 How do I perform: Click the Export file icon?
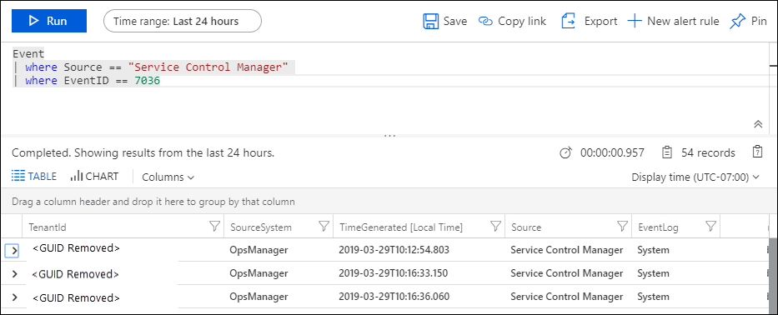pos(569,22)
